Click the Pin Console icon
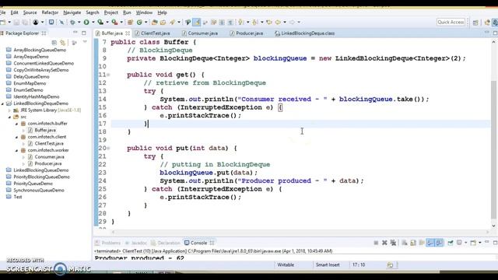 pyautogui.click(x=450, y=243)
